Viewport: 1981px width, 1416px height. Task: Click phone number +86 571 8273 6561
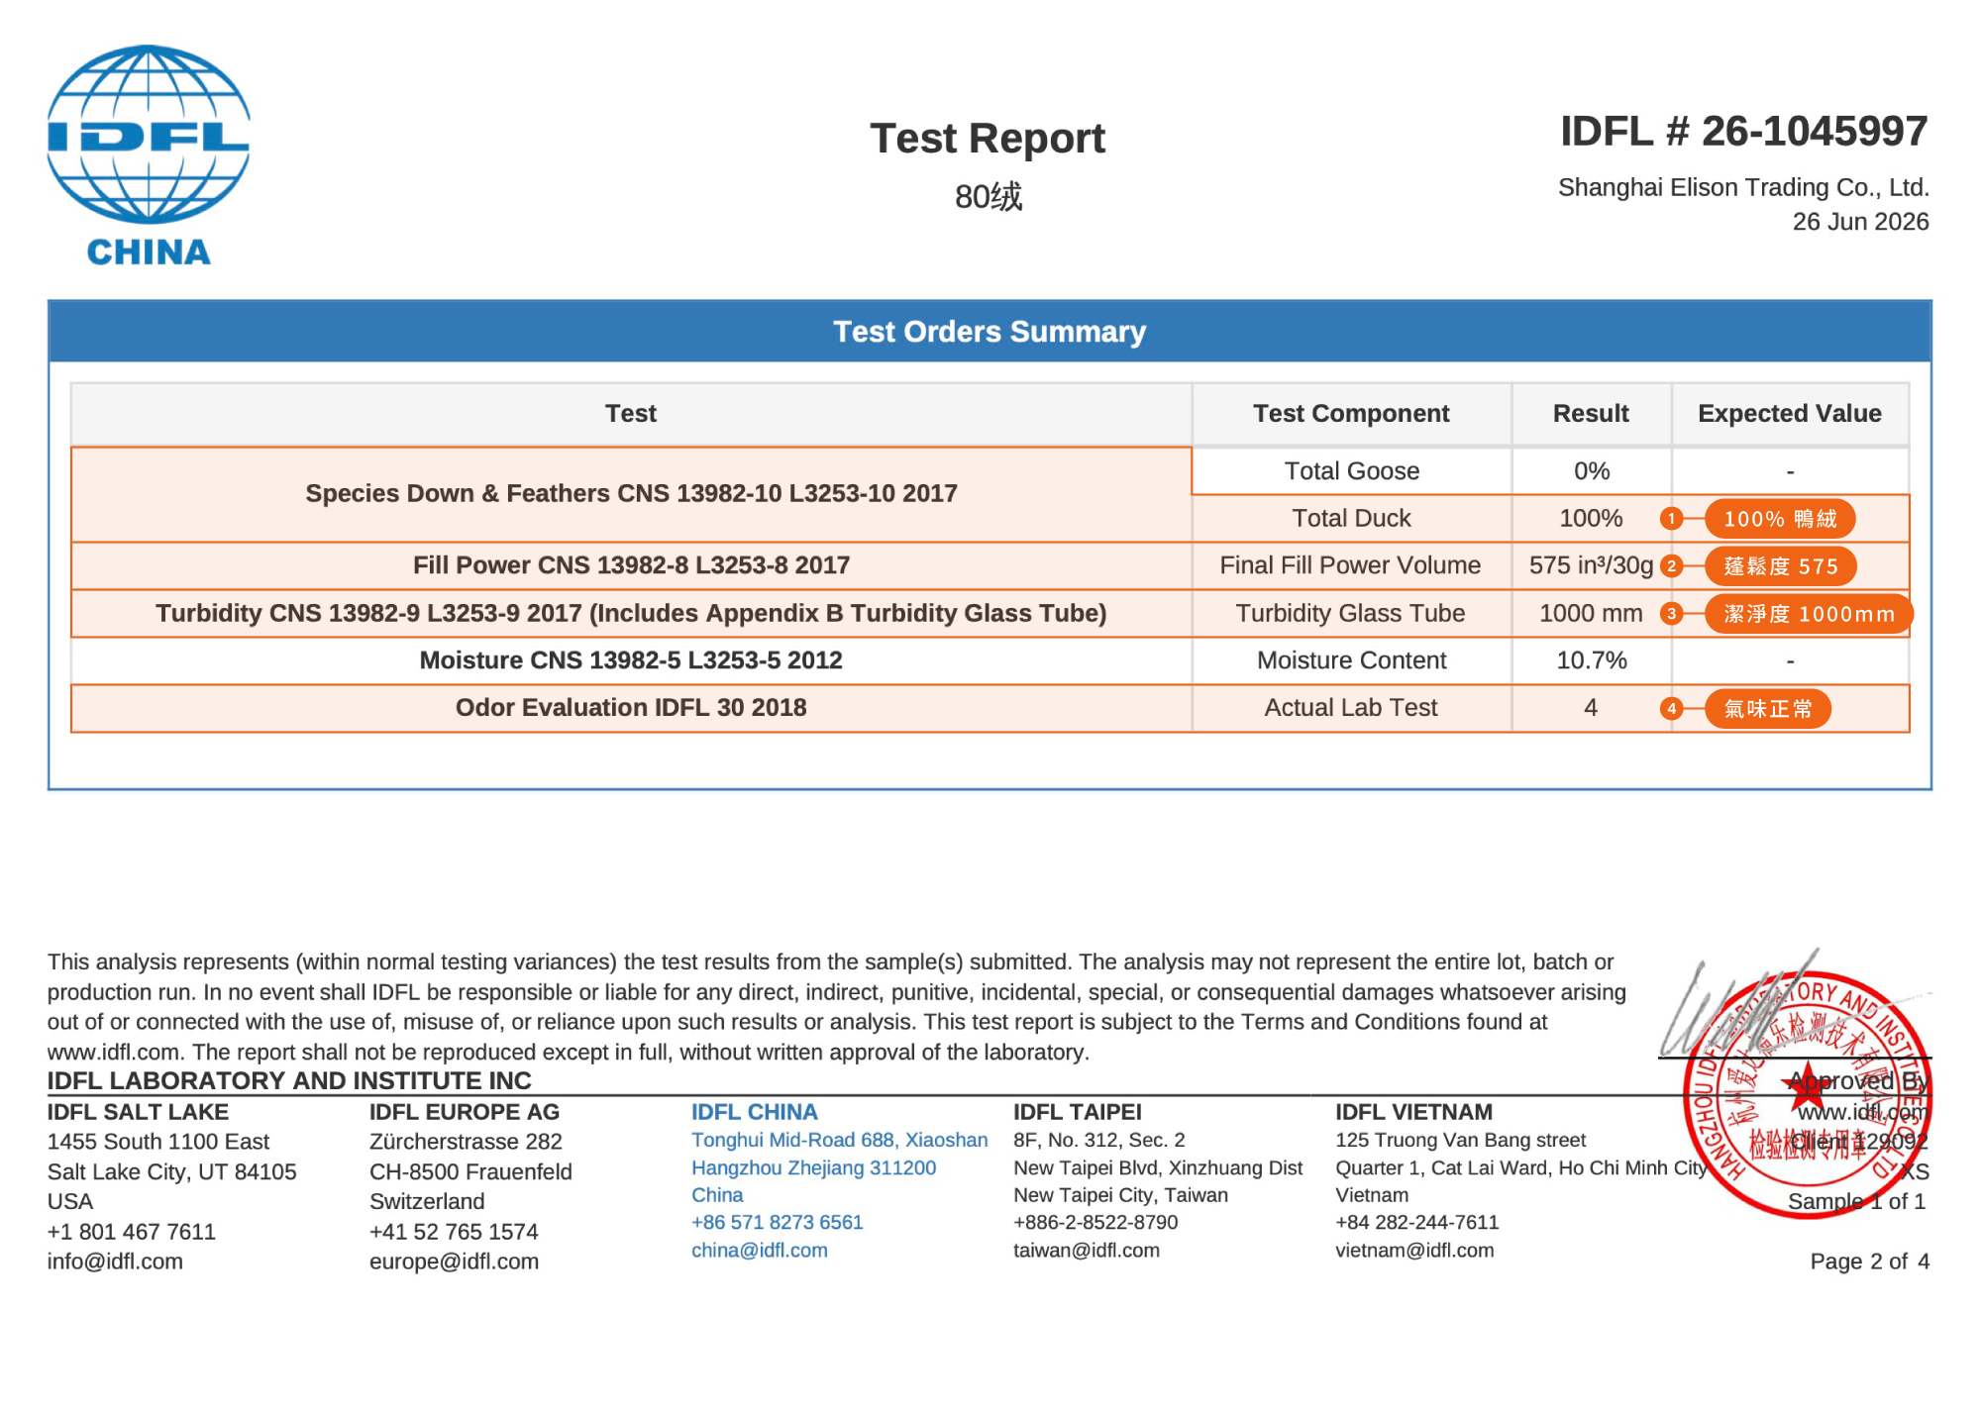(x=778, y=1222)
